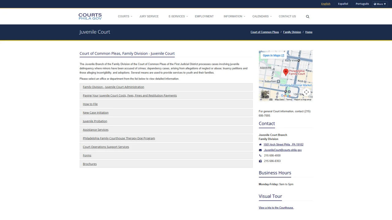Click the Open in Maps button
Viewport: 392px width, 220px height.
(x=273, y=56)
